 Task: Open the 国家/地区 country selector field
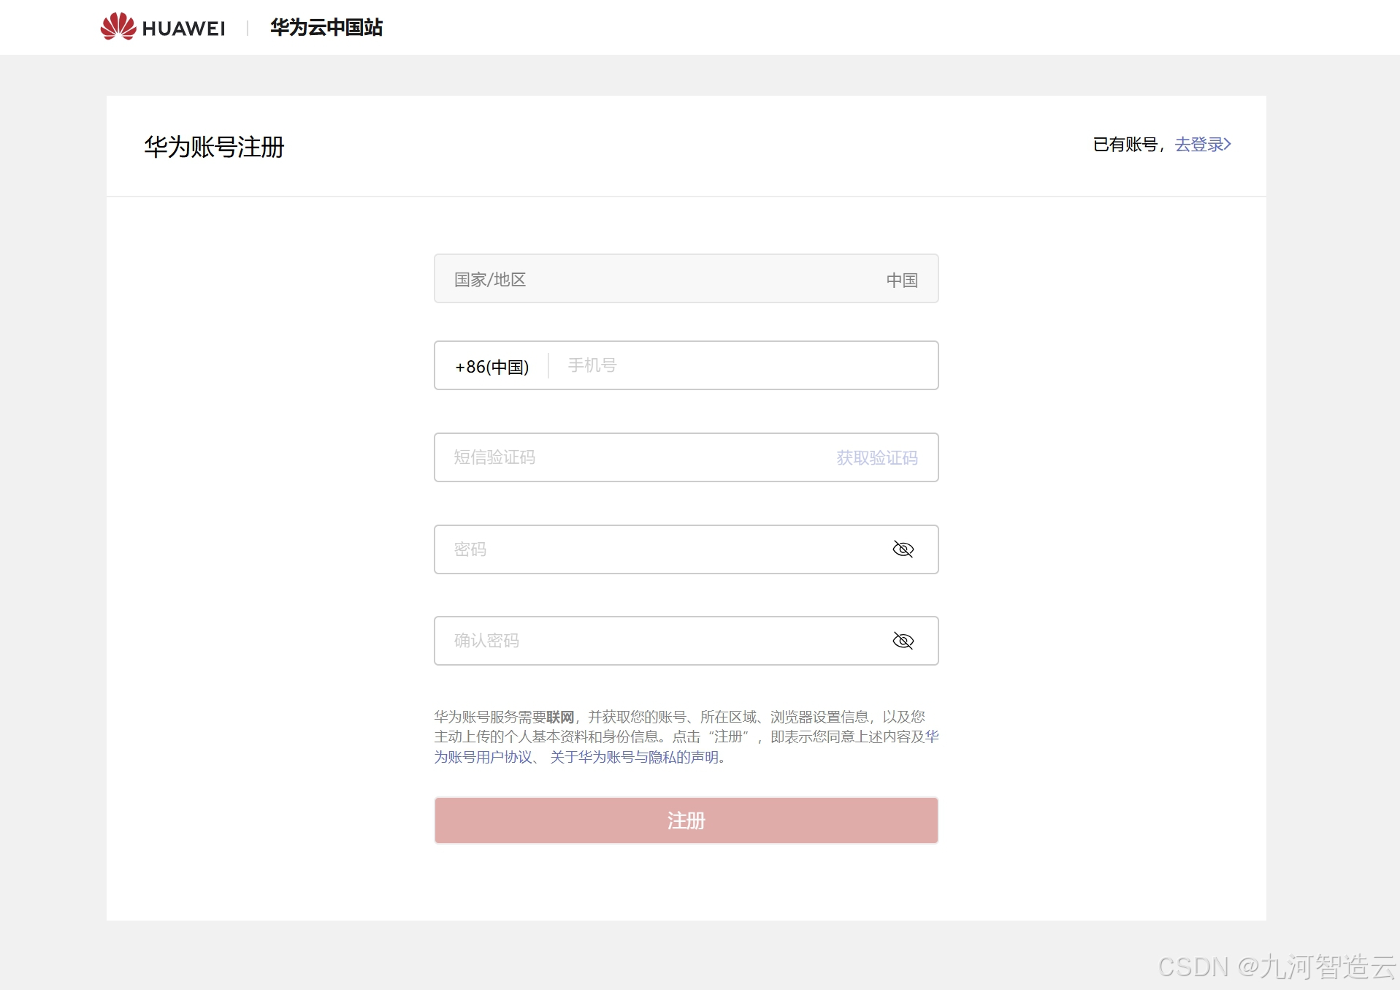coord(686,279)
